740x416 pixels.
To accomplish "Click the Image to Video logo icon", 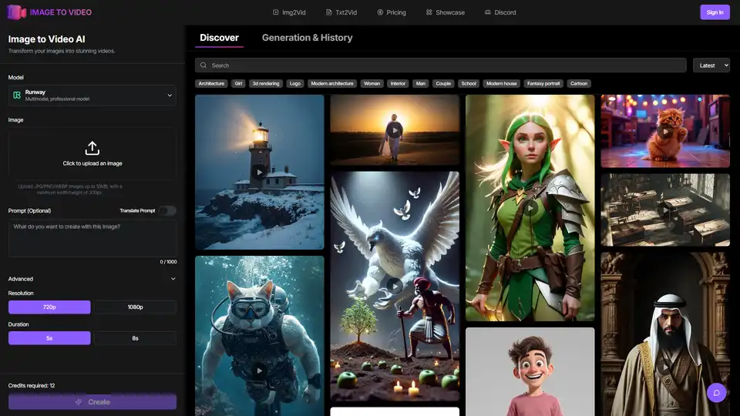I will click(15, 12).
